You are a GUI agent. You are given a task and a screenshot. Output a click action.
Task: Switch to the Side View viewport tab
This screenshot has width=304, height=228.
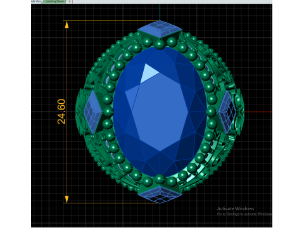pos(36,1)
